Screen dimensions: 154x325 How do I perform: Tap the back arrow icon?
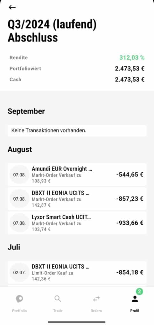pyautogui.click(x=12, y=7)
